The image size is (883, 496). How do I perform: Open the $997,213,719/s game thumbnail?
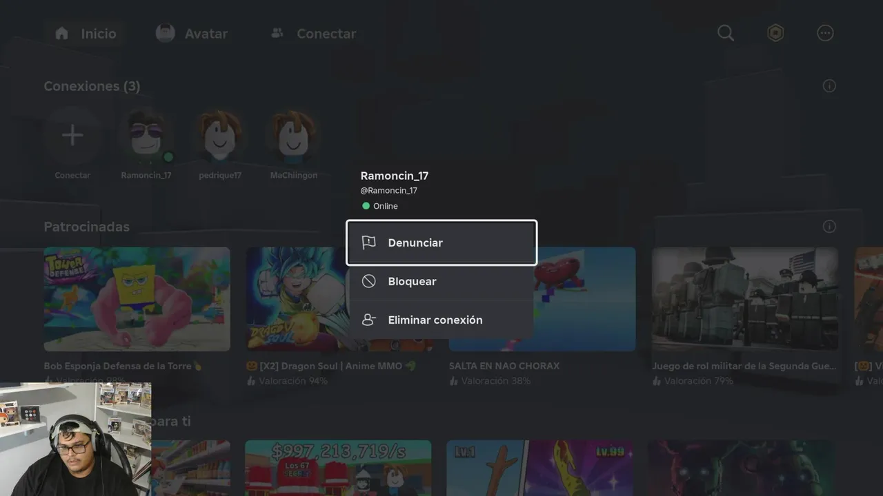pyautogui.click(x=338, y=468)
